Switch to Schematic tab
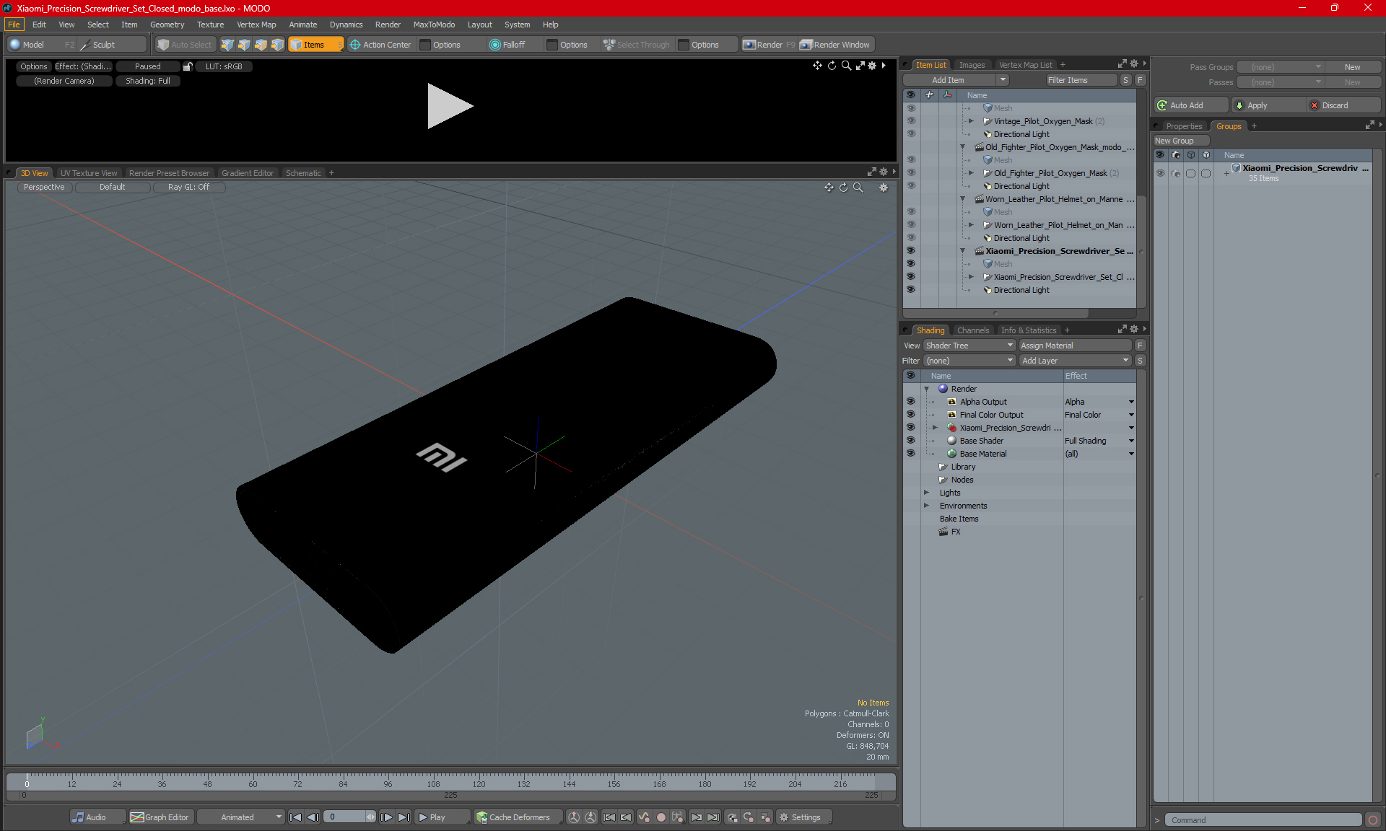This screenshot has height=831, width=1386. pos(303,173)
